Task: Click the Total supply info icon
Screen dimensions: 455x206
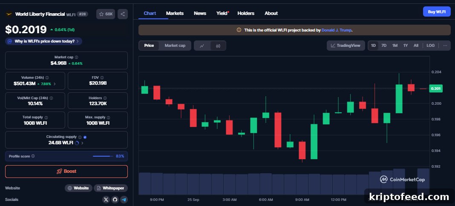Action: tap(46, 117)
